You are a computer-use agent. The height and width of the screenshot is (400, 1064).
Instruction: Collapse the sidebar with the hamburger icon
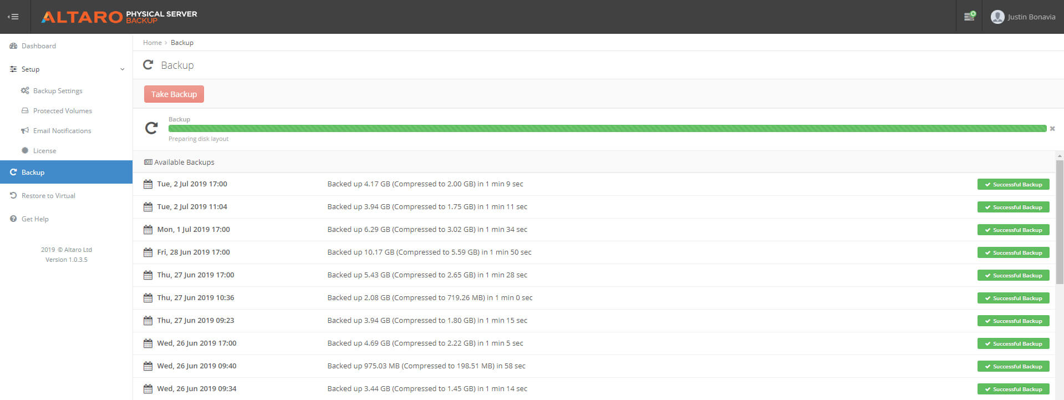13,17
